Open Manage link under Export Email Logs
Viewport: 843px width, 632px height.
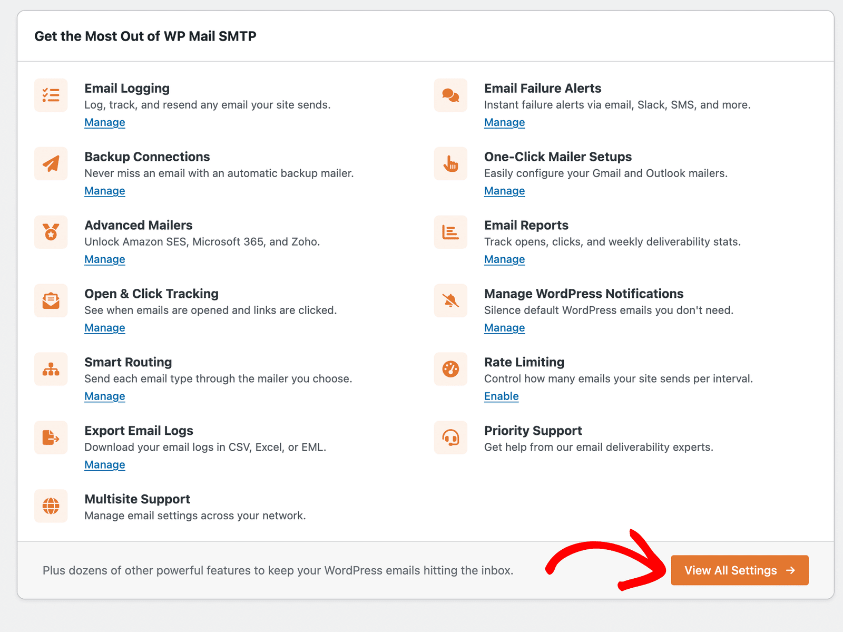(x=105, y=465)
